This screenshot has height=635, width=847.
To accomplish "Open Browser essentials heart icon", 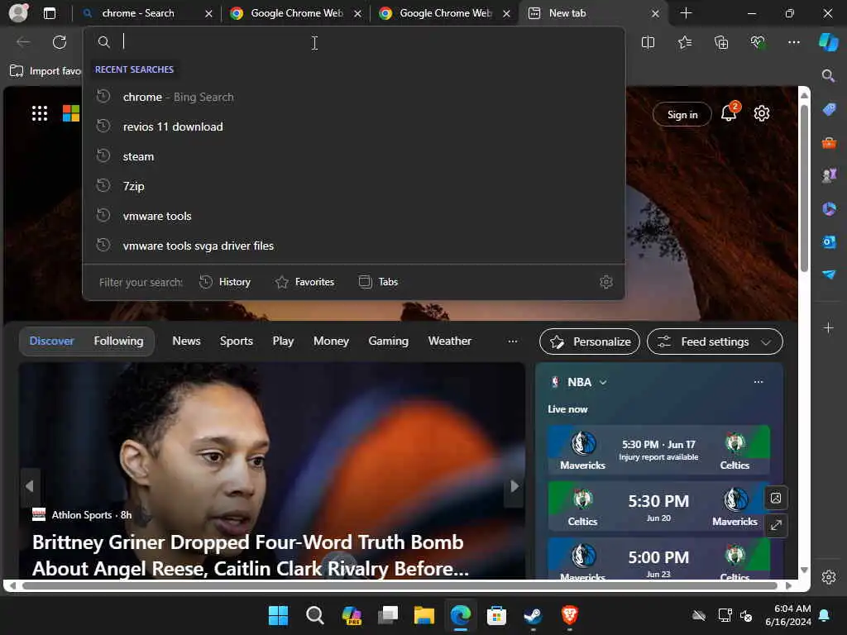I will coord(758,42).
